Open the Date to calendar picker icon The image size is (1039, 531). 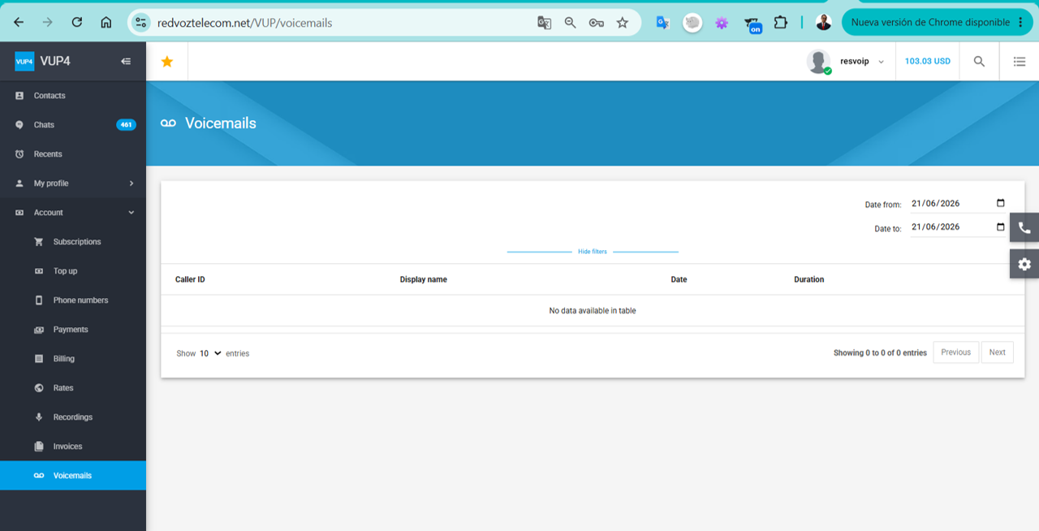tap(1000, 227)
